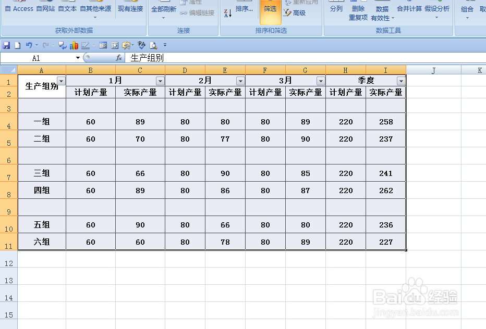Click the print preview magnifier icon
This screenshot has height=329, width=486.
153,45
